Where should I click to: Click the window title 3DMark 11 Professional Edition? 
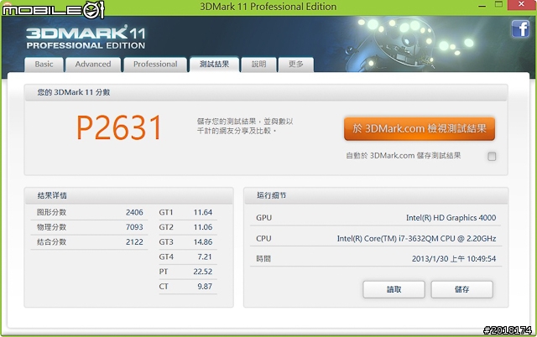pyautogui.click(x=268, y=7)
